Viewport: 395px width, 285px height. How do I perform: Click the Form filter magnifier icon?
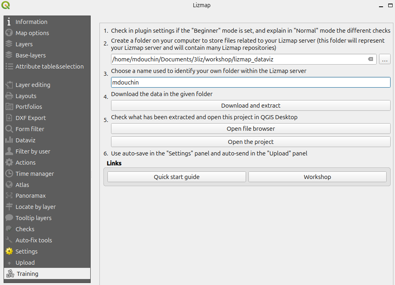tap(9, 129)
